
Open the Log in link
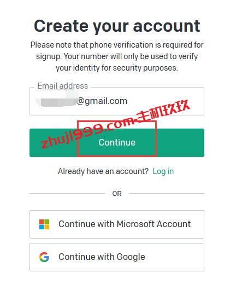163,171
